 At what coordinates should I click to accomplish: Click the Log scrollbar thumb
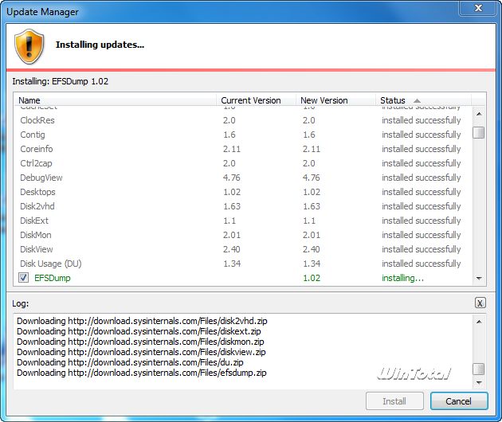[479, 369]
